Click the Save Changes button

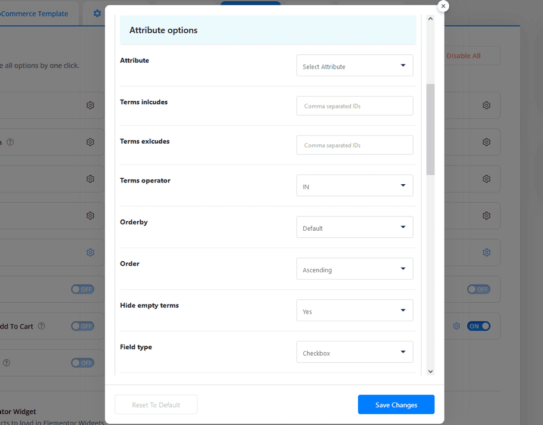click(396, 404)
